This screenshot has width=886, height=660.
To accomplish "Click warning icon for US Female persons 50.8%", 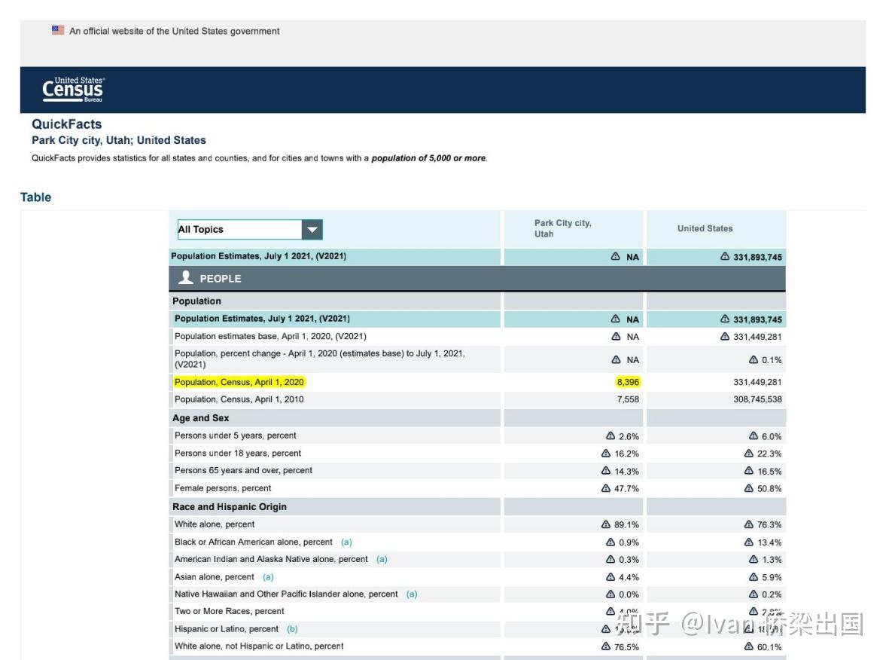I will coord(749,487).
